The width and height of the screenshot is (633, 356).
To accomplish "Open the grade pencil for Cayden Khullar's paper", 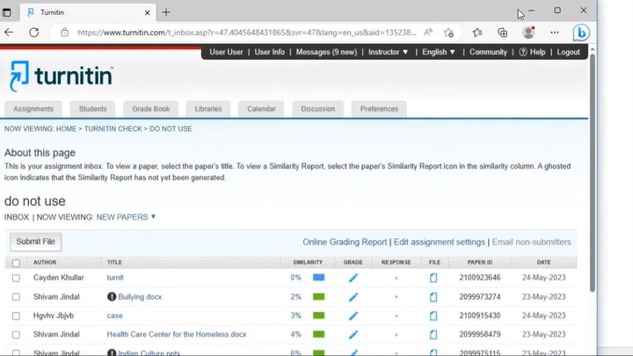I will tap(353, 278).
